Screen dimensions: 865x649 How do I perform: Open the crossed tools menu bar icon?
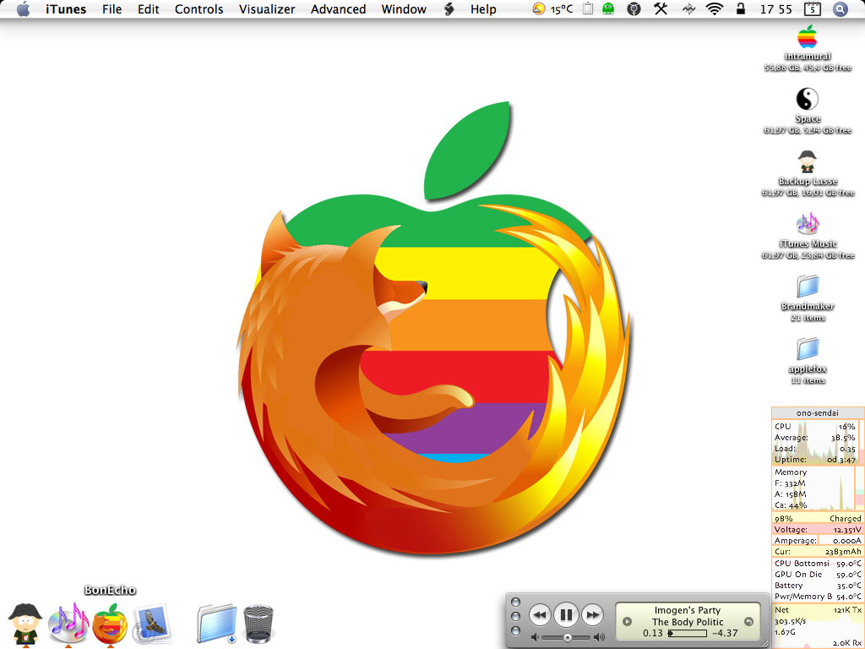tap(661, 8)
